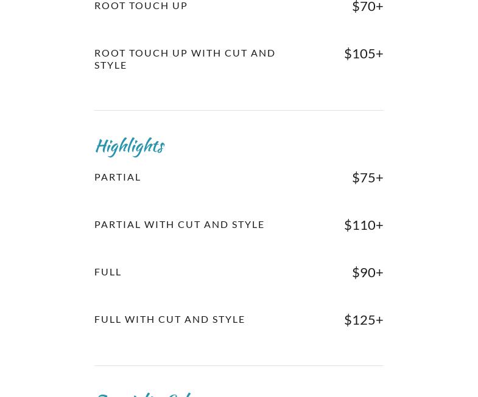The image size is (478, 397).
Task: Open ROOT TOUCH UP WITH CUT AND STYLE
Action: 185,59
